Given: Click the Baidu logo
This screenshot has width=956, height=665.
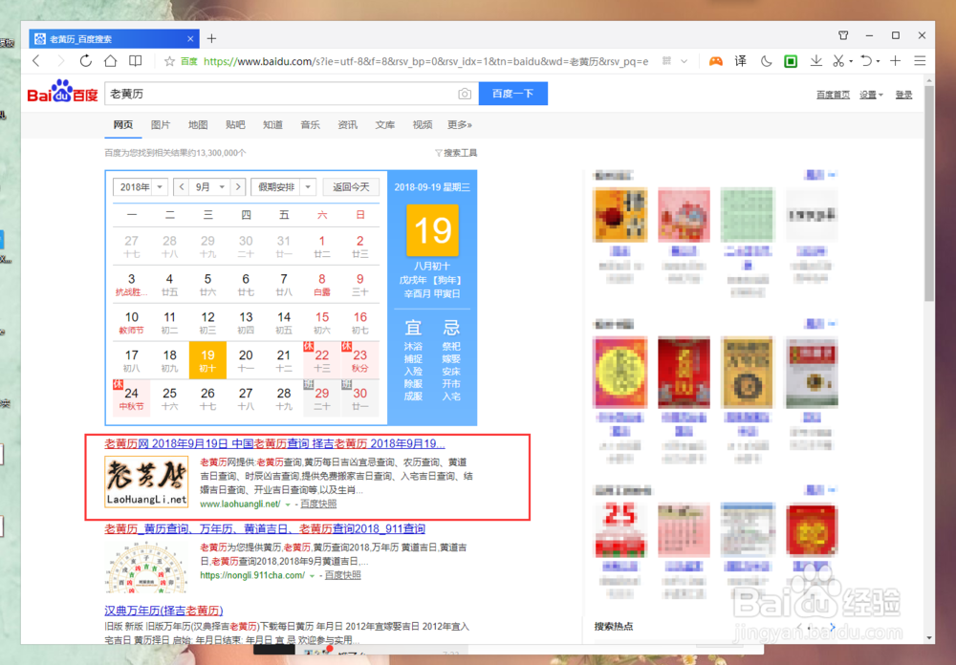Looking at the screenshot, I should (x=62, y=92).
